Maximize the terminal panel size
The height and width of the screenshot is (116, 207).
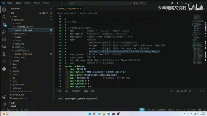[200, 91]
